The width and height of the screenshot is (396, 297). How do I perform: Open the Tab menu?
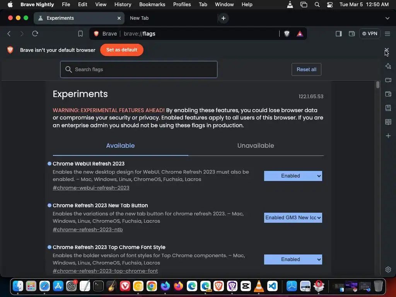click(203, 4)
